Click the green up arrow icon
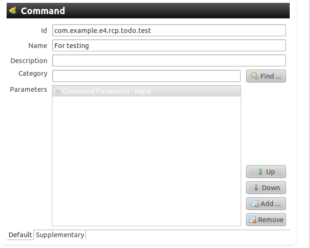This screenshot has width=310, height=248. (260, 172)
